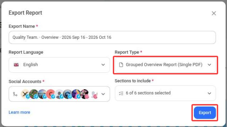Image resolution: width=227 pixels, height=127 pixels.
Task: Click the "Grouped Overview Report (Single PDF)" text
Action: point(164,65)
